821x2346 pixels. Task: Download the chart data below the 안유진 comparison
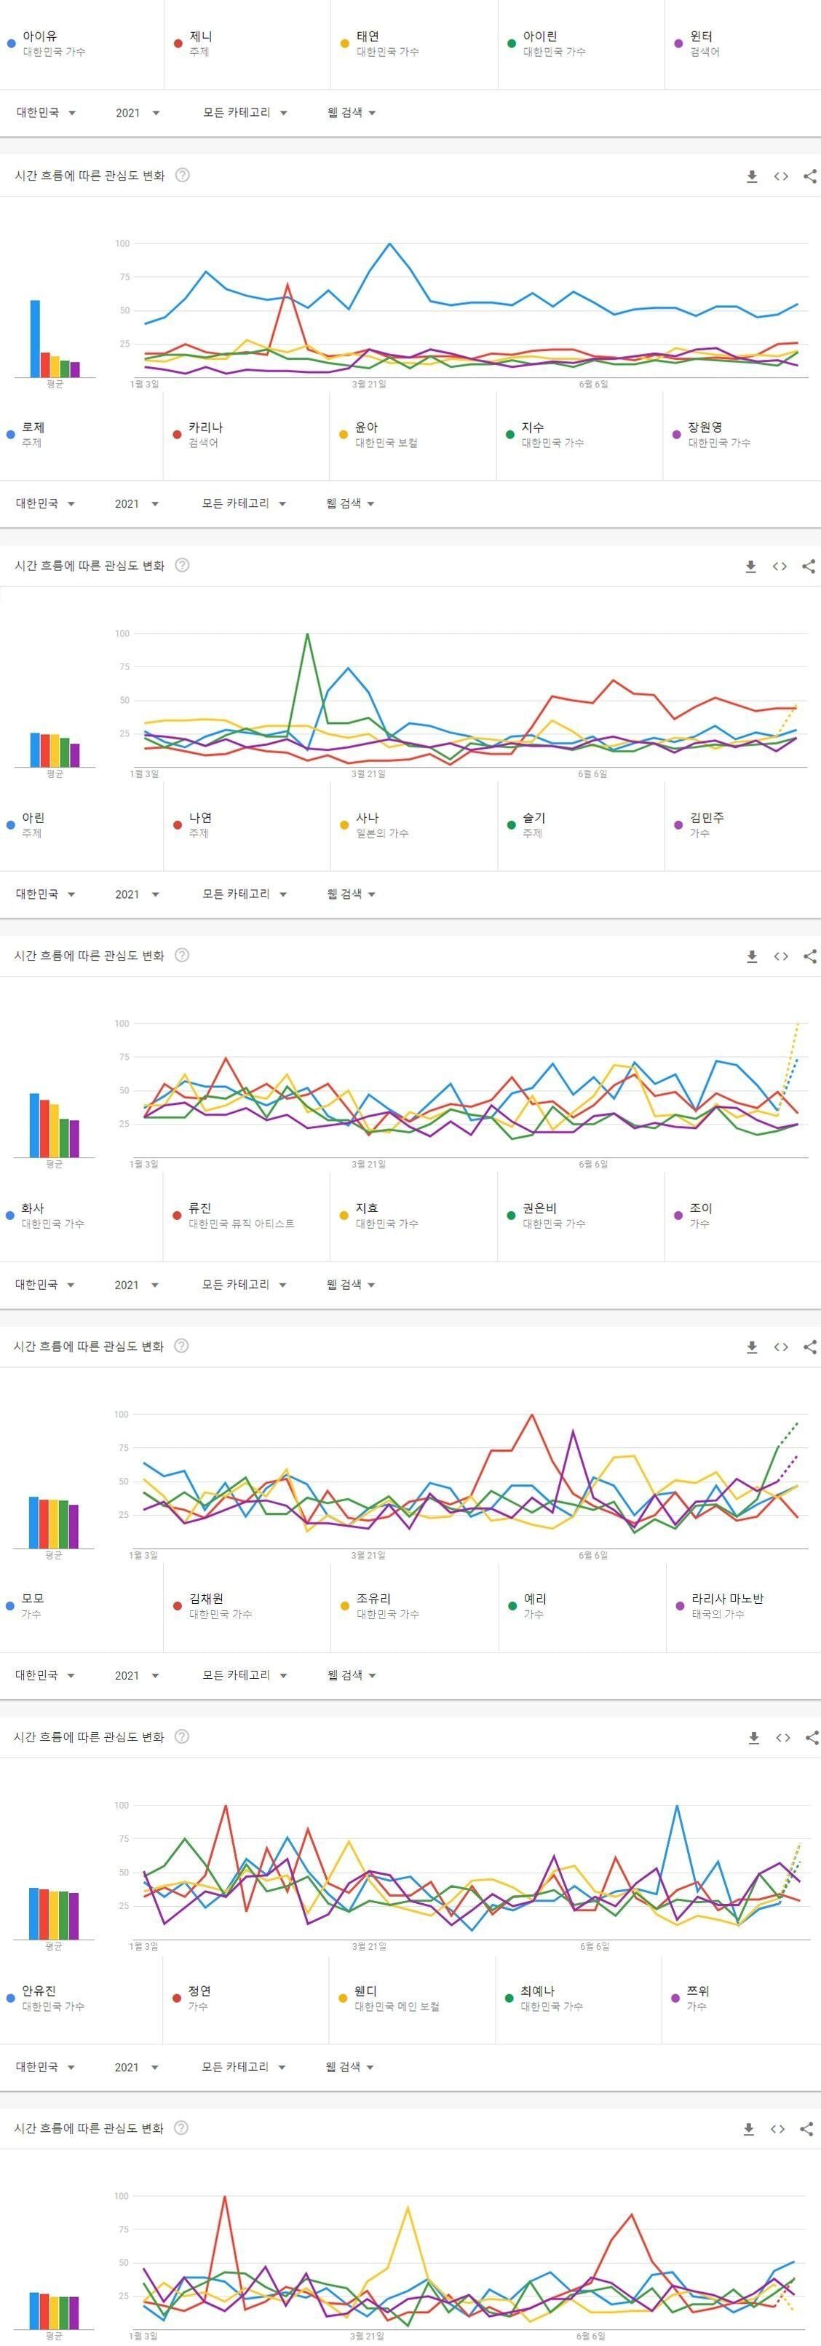pos(748,2129)
